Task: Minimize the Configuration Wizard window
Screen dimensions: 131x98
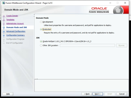Action: 110,3
